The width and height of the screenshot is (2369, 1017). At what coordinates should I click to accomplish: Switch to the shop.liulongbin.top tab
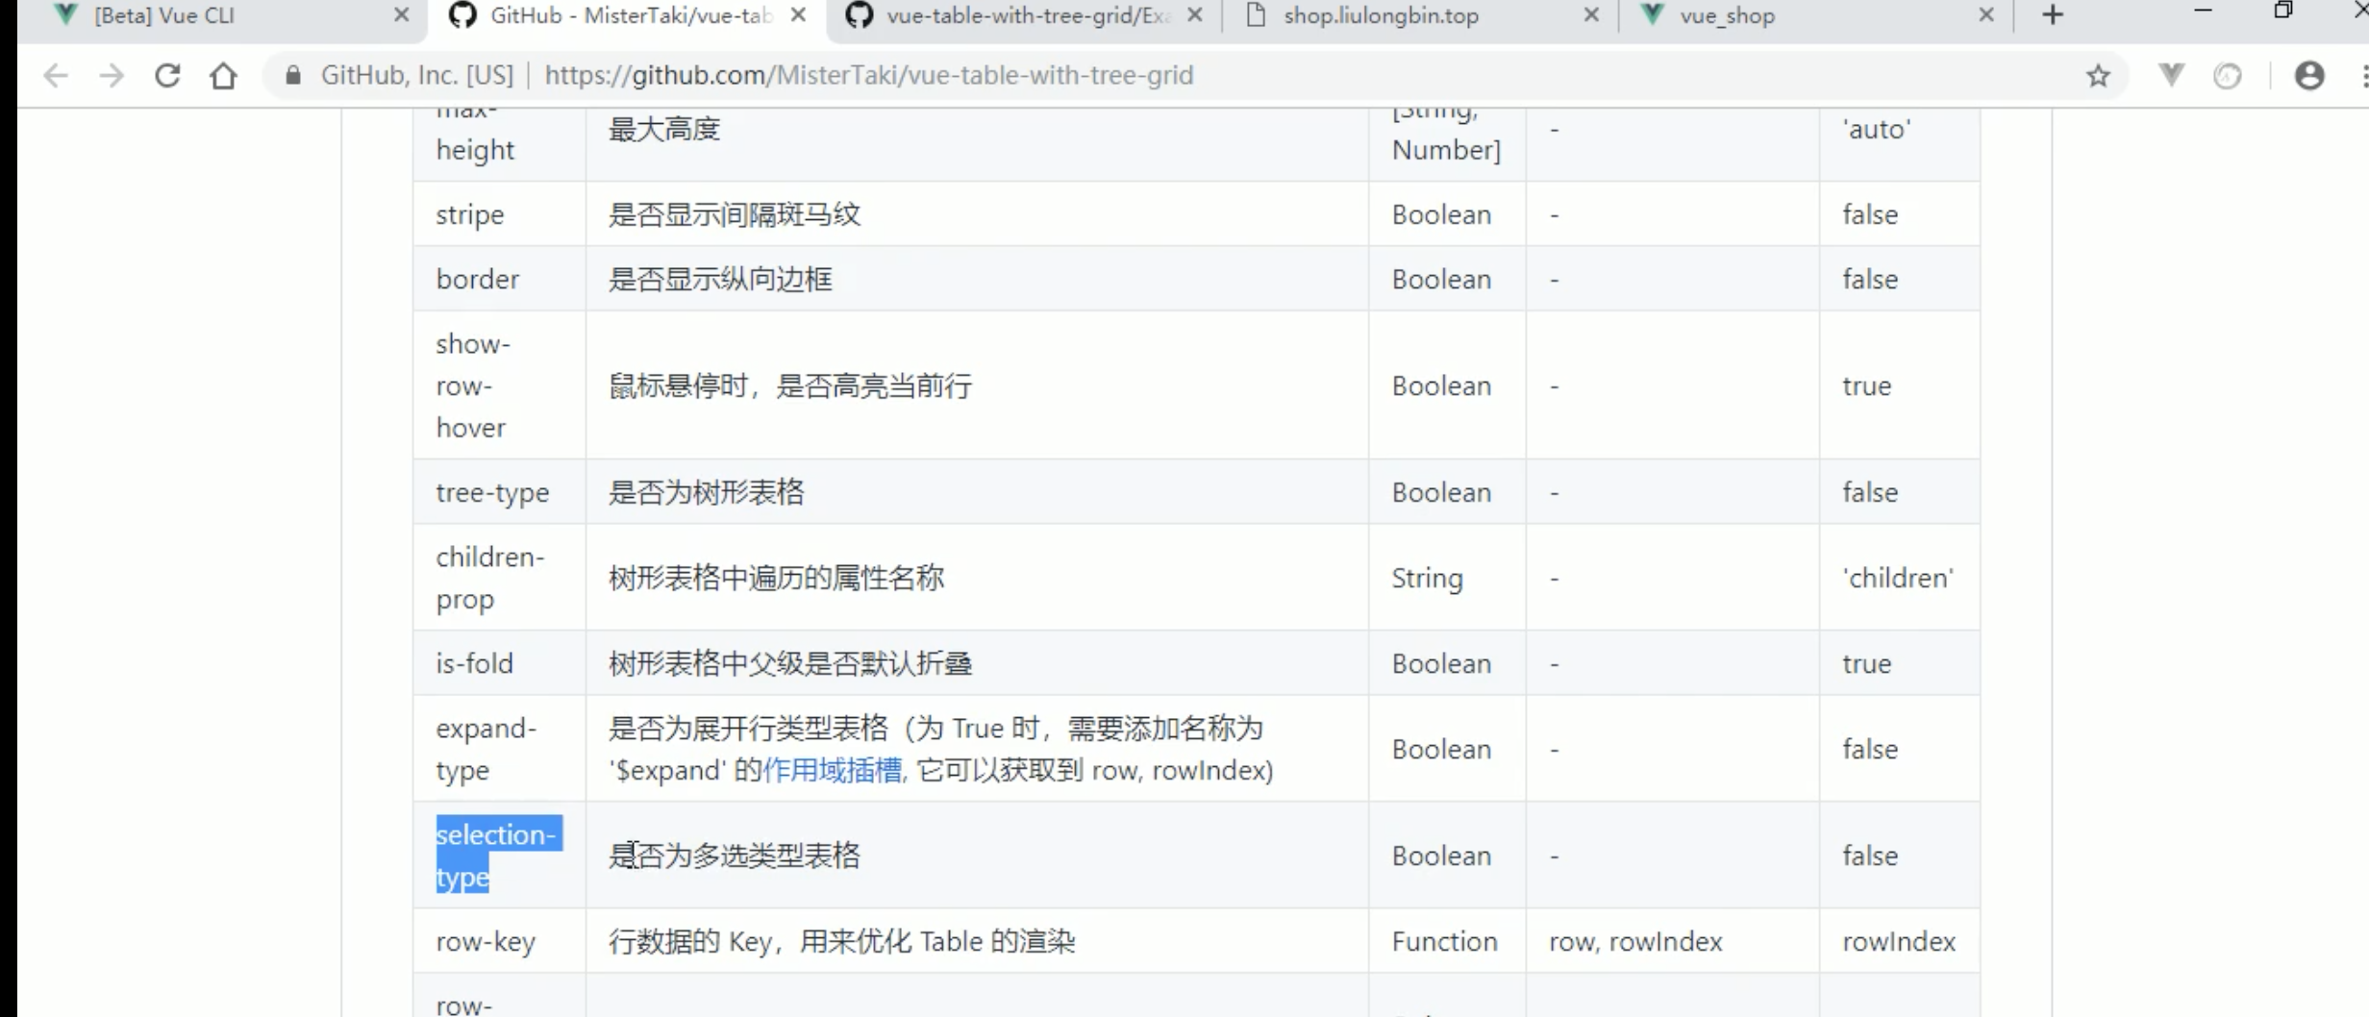1421,16
